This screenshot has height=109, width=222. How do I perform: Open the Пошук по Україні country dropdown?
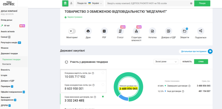pos(89,3)
